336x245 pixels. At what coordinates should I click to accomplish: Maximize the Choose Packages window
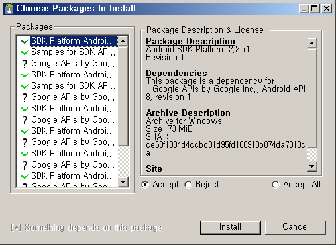[314, 9]
